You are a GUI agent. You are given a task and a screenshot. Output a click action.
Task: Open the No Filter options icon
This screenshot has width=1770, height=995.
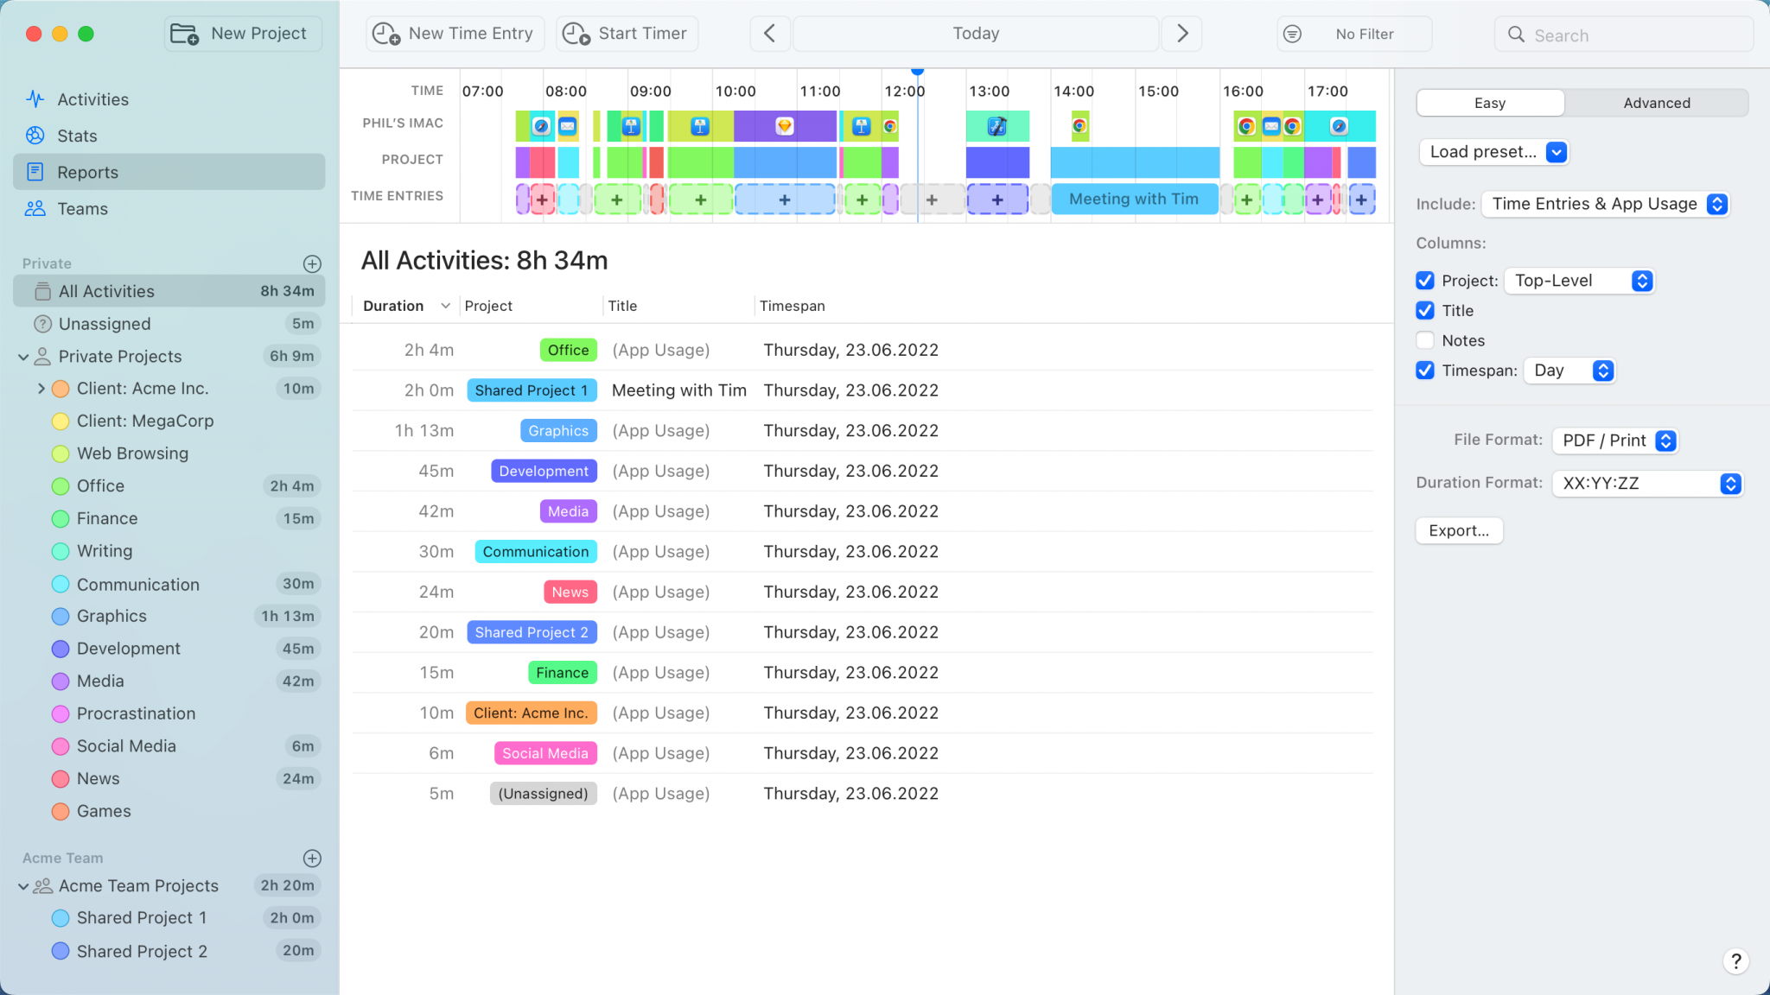point(1292,34)
